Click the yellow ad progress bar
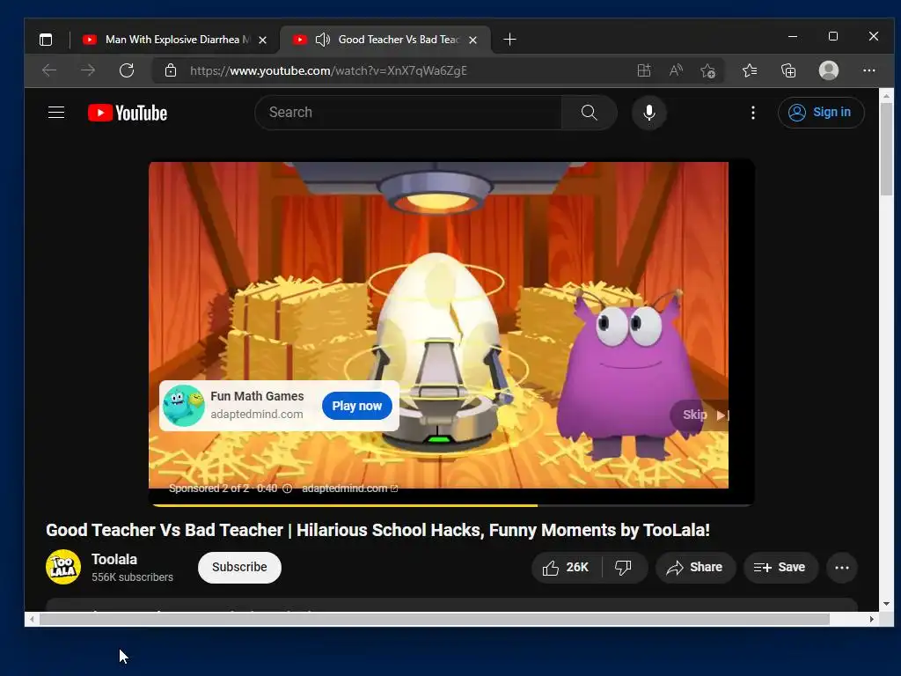 tap(344, 505)
